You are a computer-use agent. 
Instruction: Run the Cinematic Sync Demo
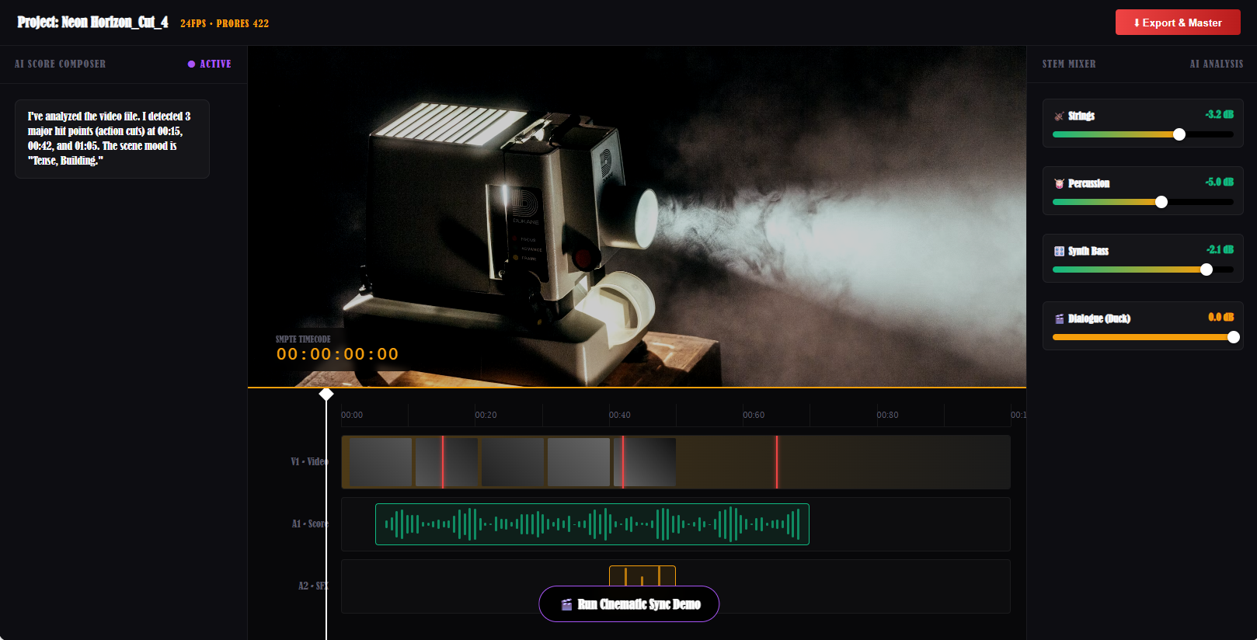tap(628, 603)
